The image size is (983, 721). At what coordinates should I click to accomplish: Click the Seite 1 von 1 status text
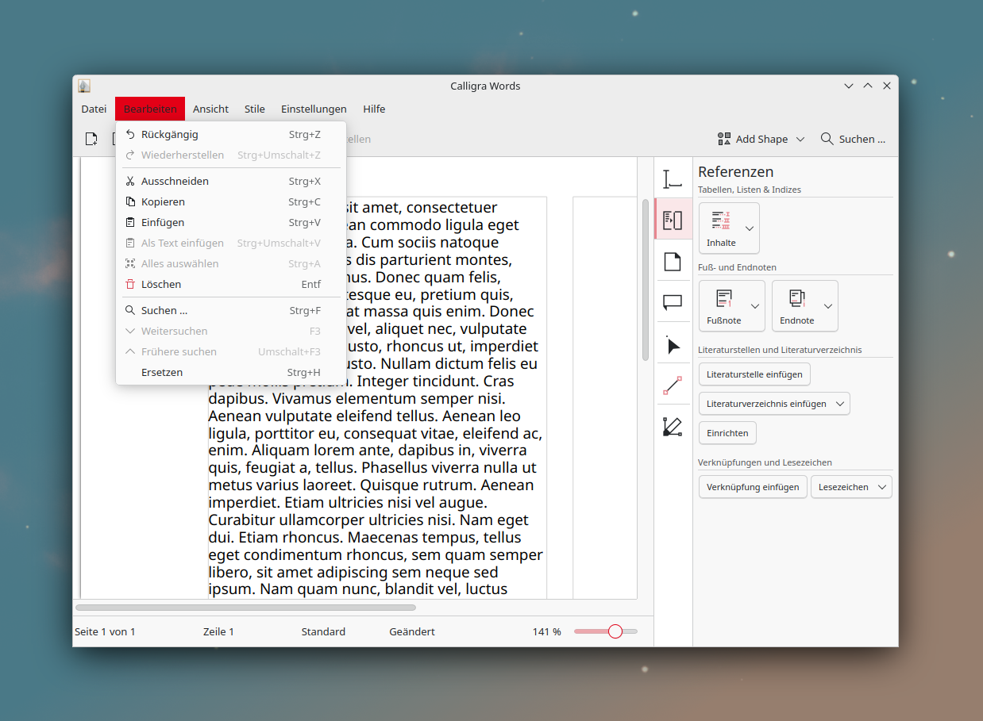click(x=105, y=632)
